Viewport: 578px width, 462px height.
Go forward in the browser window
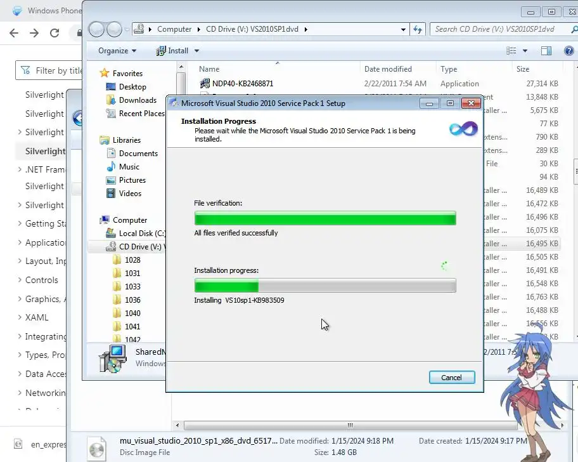tap(34, 33)
